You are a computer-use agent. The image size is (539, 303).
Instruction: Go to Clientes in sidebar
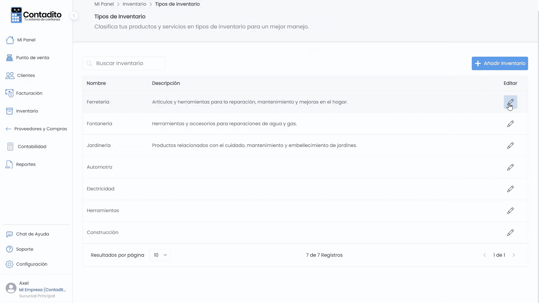20,75
